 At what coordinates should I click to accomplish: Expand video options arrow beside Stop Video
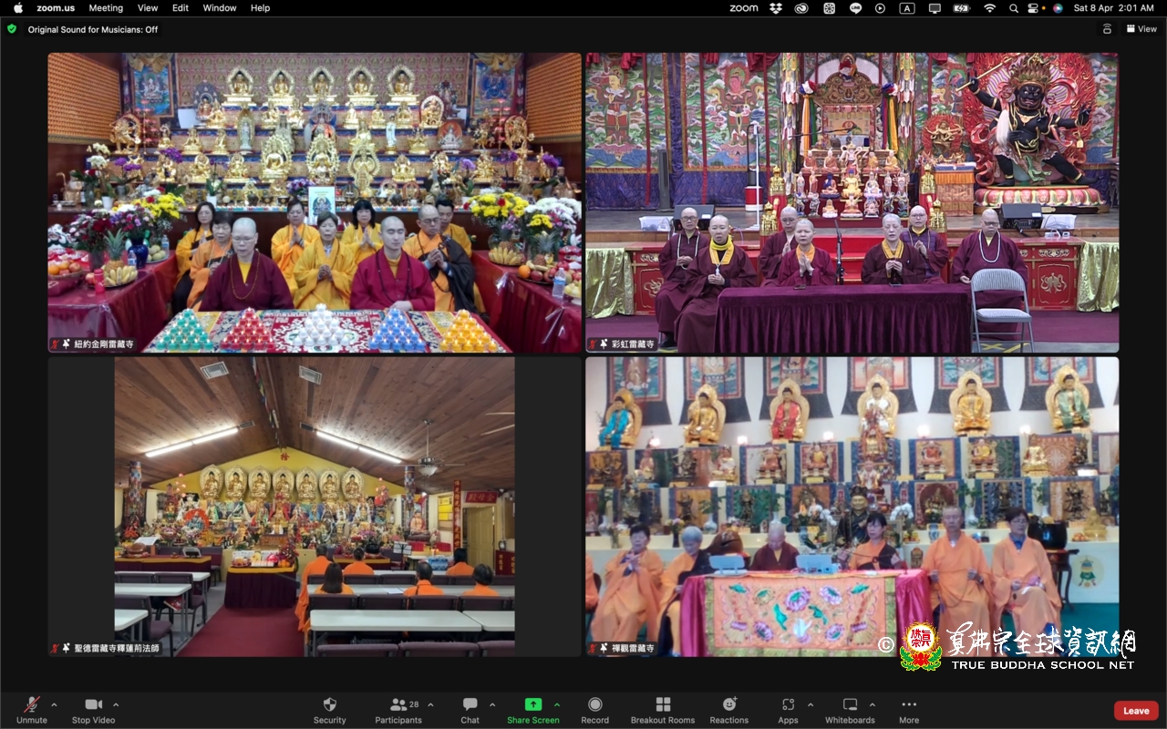pyautogui.click(x=116, y=704)
